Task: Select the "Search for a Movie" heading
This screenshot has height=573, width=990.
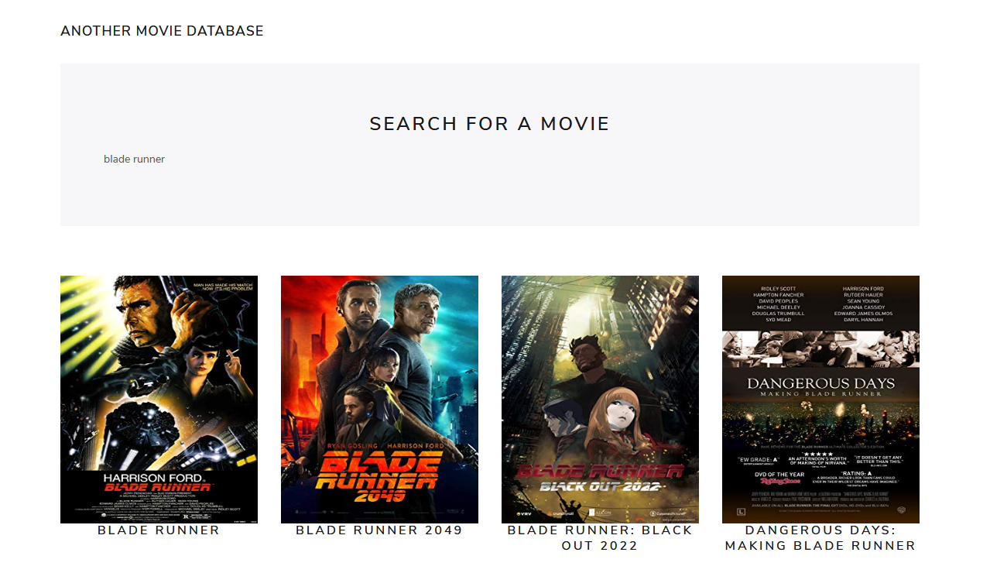Action: coord(490,124)
